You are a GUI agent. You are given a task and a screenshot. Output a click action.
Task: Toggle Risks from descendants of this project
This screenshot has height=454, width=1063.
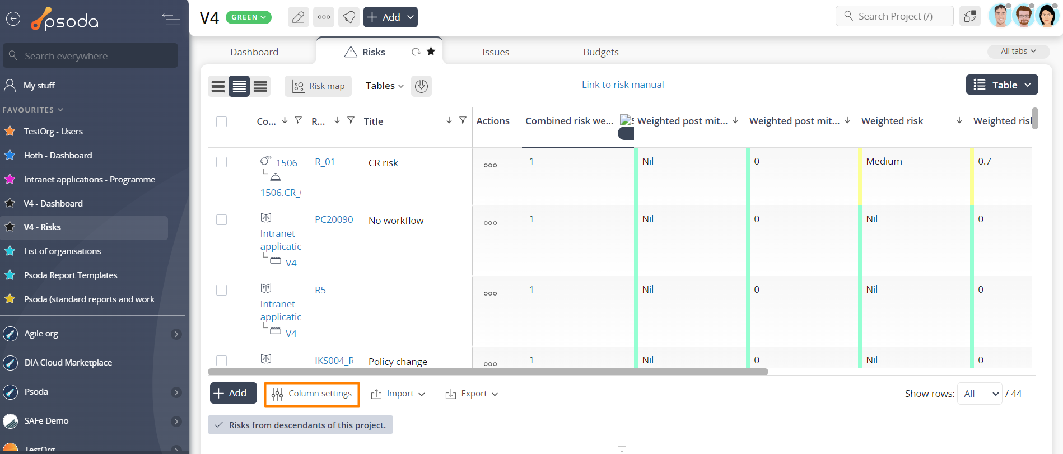tap(300, 425)
